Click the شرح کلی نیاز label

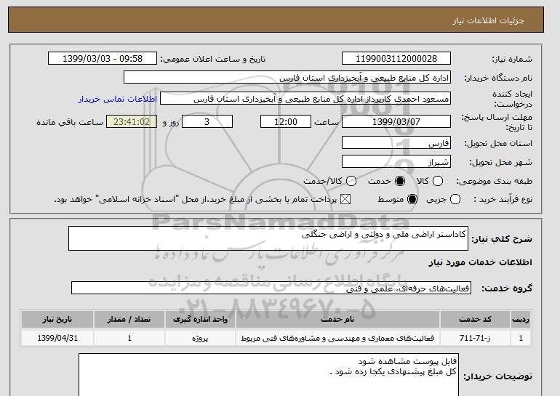click(502, 239)
